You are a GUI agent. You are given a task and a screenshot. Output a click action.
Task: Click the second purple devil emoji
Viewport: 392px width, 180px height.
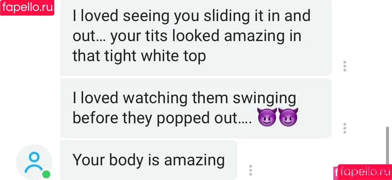click(288, 117)
